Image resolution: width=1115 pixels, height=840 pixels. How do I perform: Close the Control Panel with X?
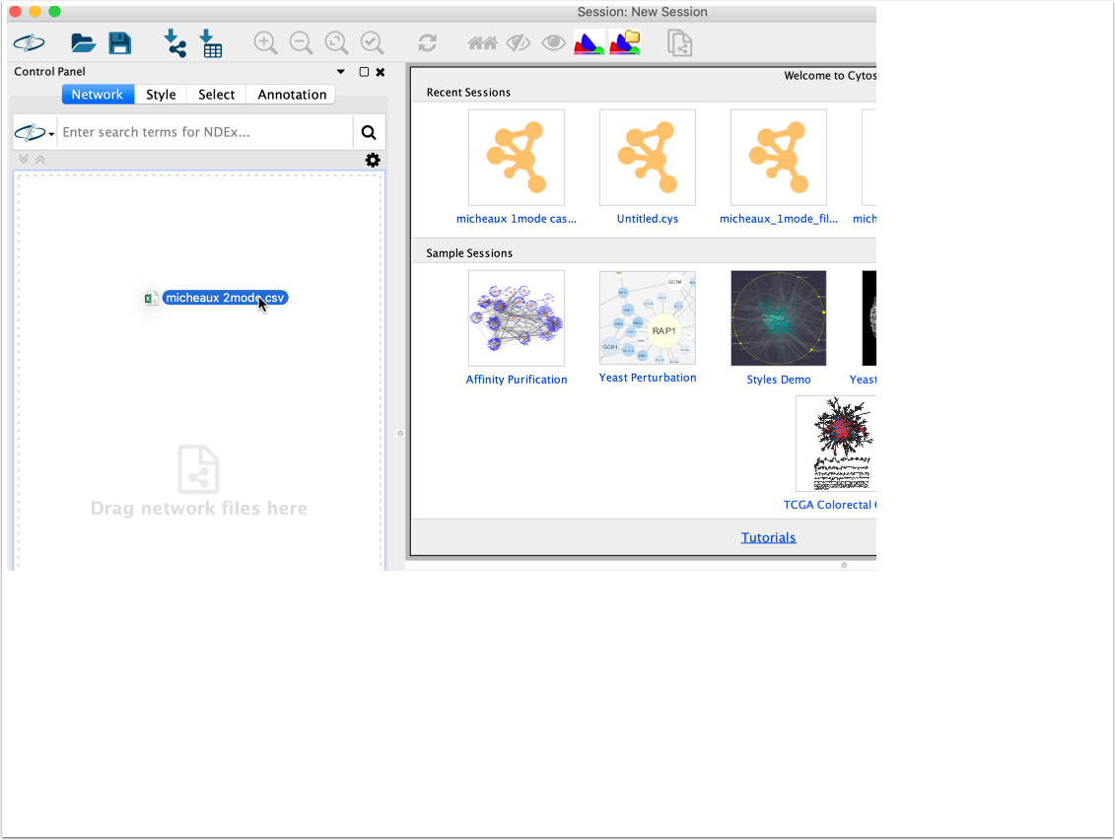point(381,72)
